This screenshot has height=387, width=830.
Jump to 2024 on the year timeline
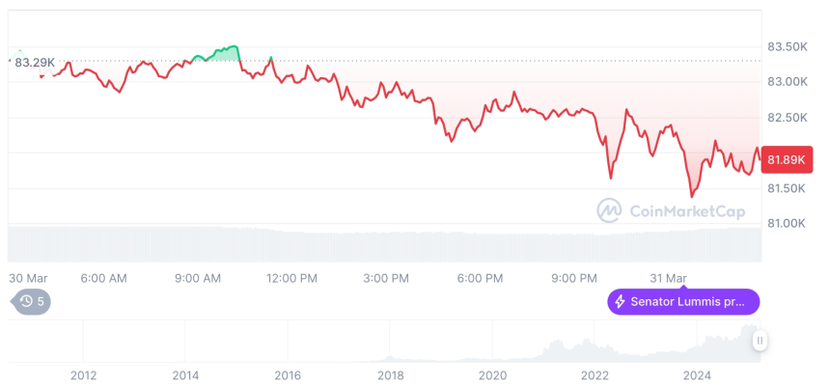[x=697, y=375]
